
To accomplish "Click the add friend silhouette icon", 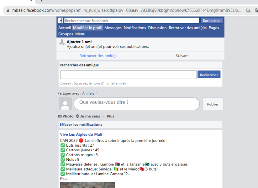I will coord(62,42).
